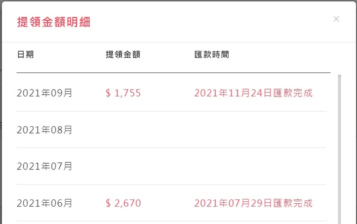
Task: Click the $ 1,755 withdrawal amount
Action: 123,93
